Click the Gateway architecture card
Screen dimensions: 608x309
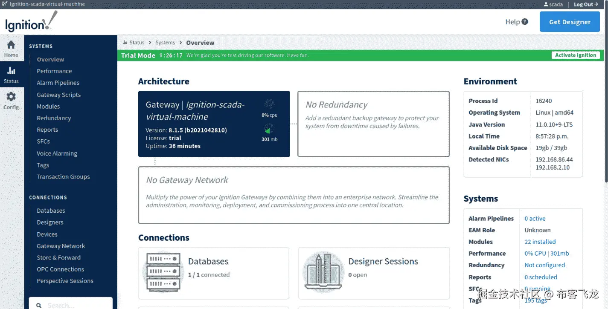[214, 124]
